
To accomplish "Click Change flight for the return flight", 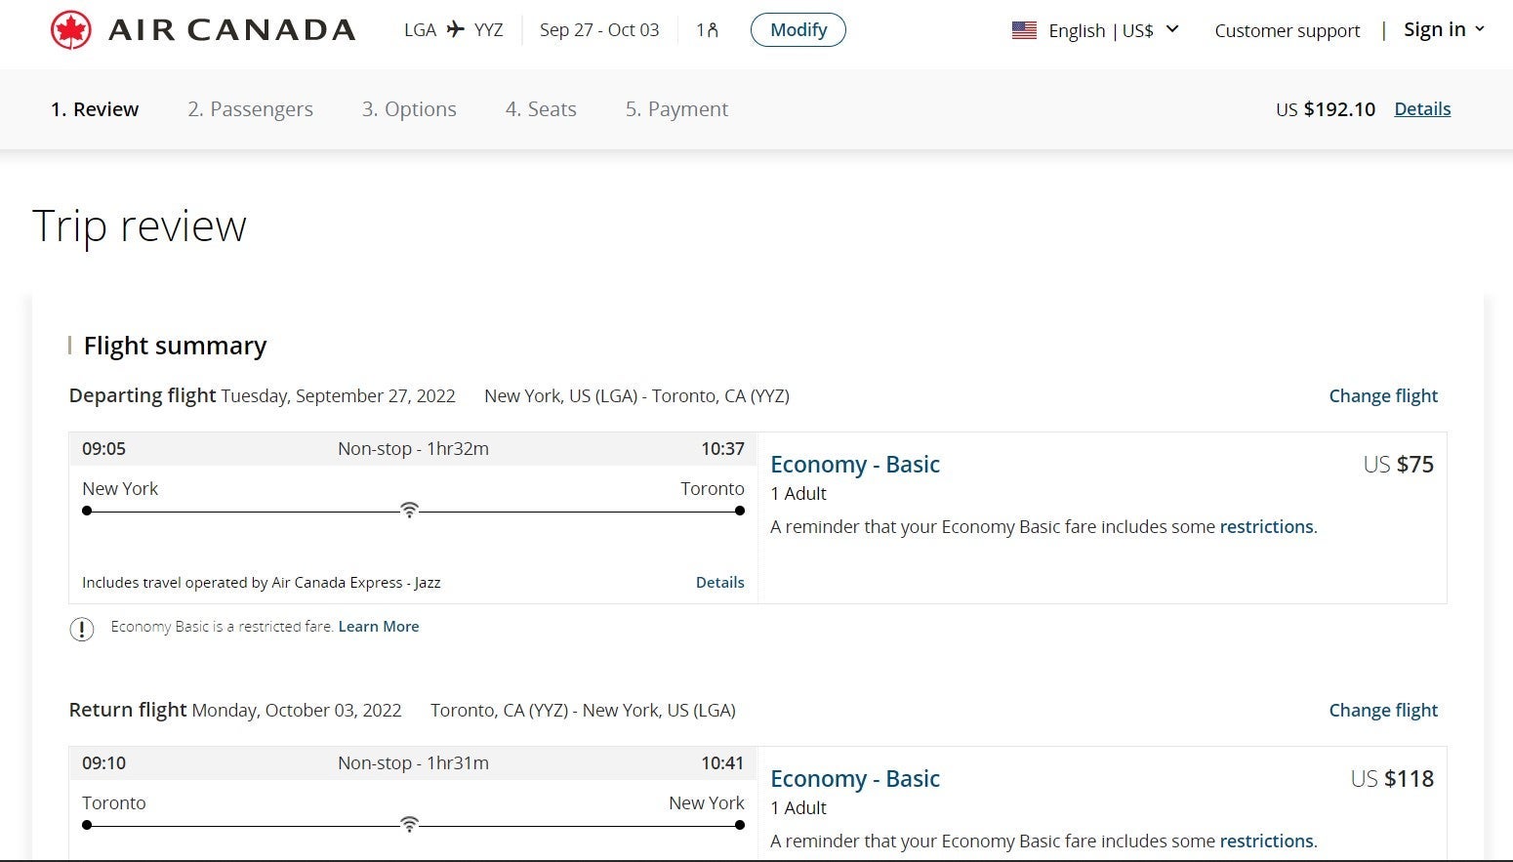I will 1382,711.
